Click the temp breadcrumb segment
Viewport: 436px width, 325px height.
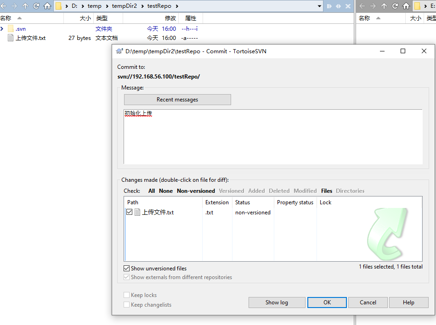pos(95,6)
